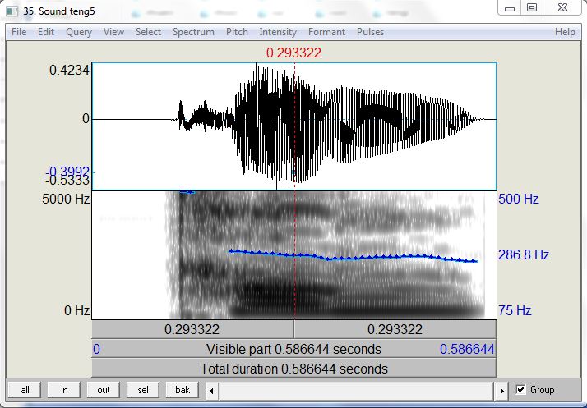Click the 'sel' zoom button

142,390
